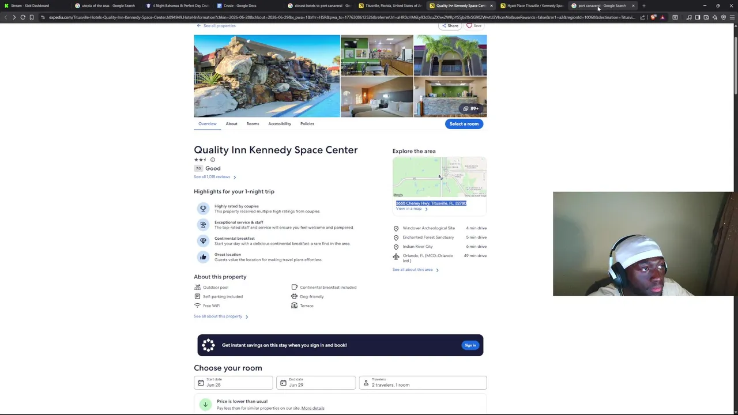Screen dimensions: 738x415
Task: Click See all properties link
Action: tap(216, 26)
